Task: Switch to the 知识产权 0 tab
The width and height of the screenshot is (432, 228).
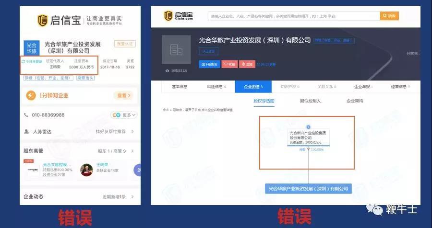Action: (x=290, y=87)
